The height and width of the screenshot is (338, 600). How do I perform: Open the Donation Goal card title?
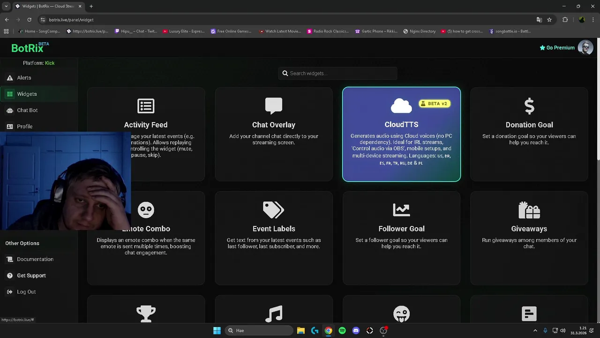529,125
